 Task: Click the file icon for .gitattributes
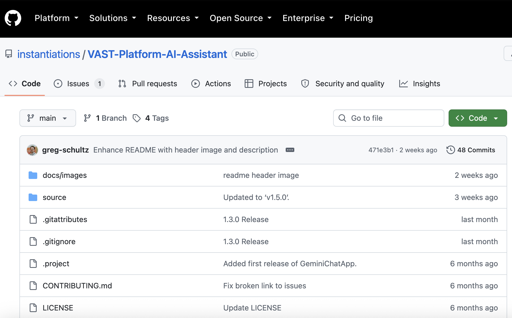[33, 219]
